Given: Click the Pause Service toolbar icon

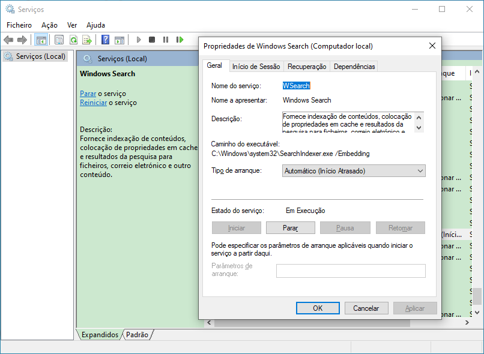Looking at the screenshot, I should 166,40.
